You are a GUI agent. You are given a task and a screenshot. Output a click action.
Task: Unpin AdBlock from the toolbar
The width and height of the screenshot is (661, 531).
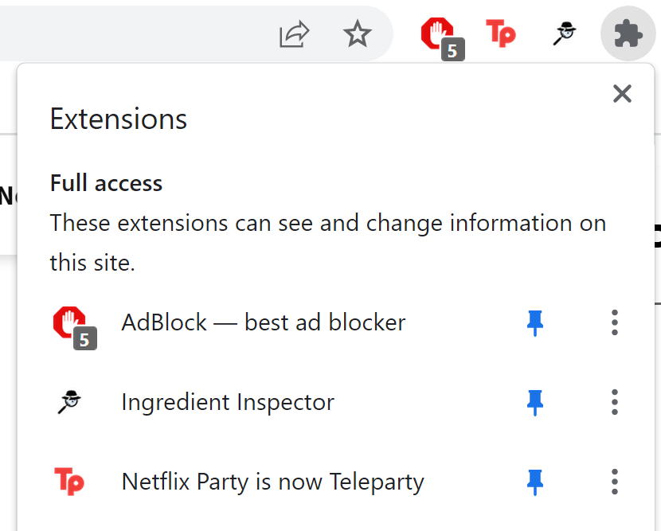[x=535, y=322]
